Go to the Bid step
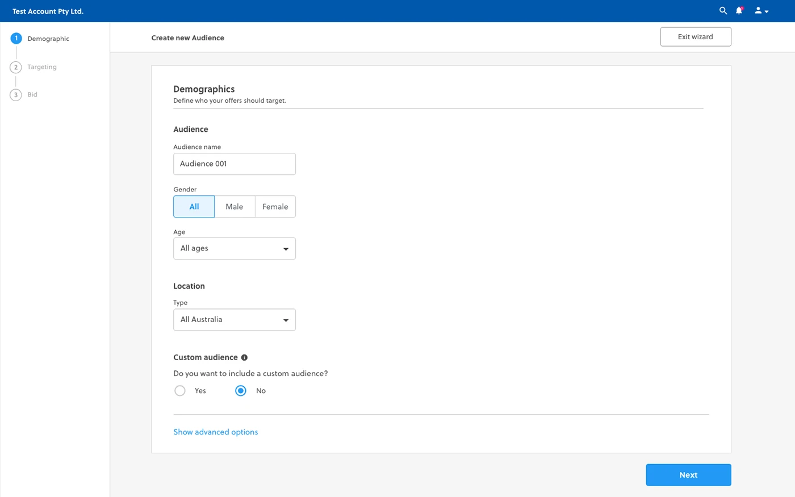Screen dimensions: 795x497 [x=24, y=95]
